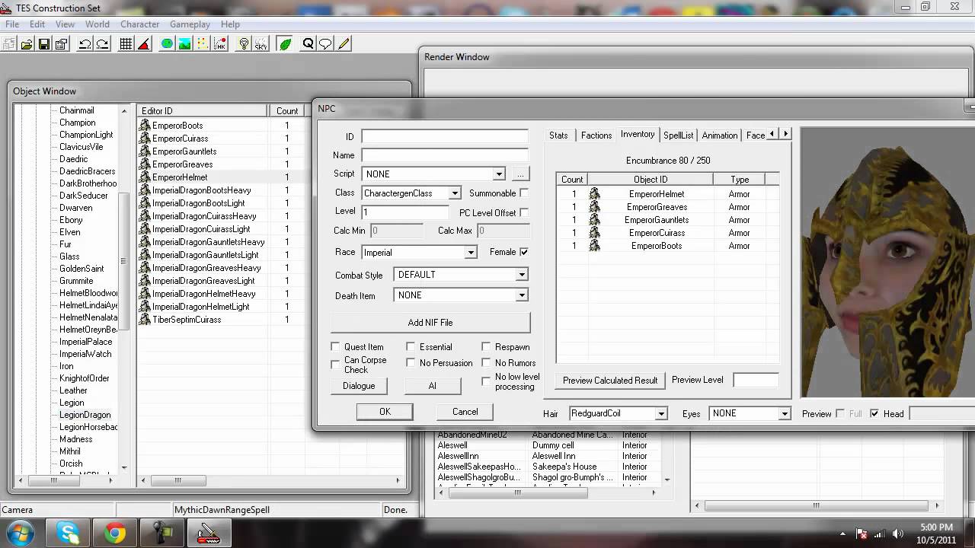Click the Undo toolbar icon
The height and width of the screenshot is (548, 975).
(x=85, y=44)
